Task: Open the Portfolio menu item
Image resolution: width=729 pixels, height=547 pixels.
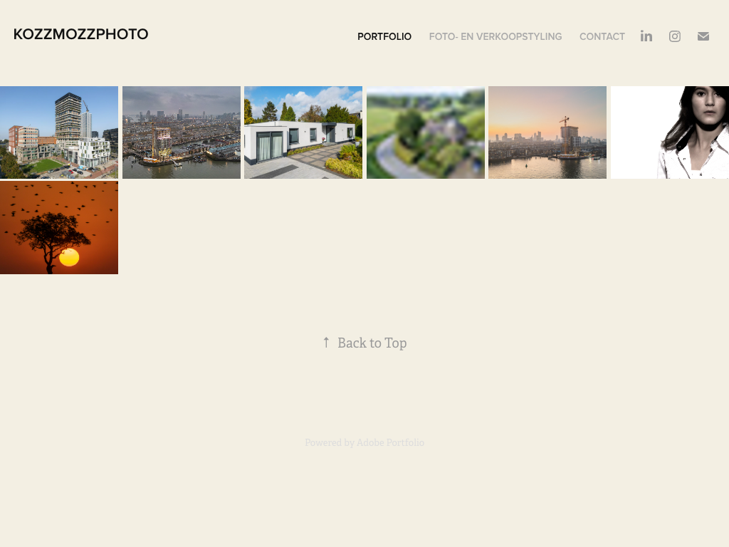Action: (384, 36)
